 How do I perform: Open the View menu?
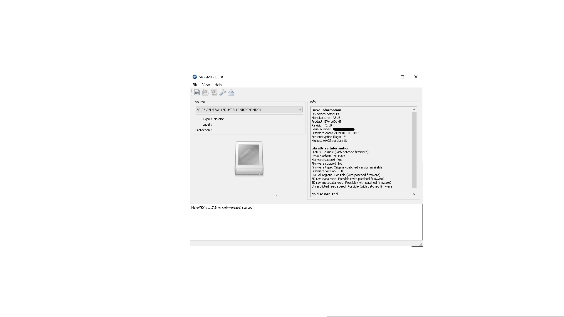206,85
